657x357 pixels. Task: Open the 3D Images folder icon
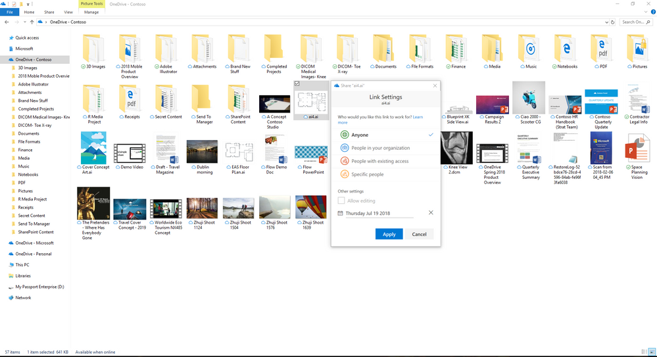click(93, 49)
